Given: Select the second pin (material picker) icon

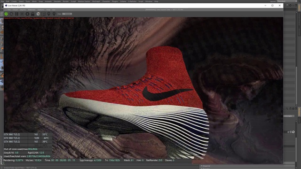Looking at the screenshot, I should click(x=54, y=14).
